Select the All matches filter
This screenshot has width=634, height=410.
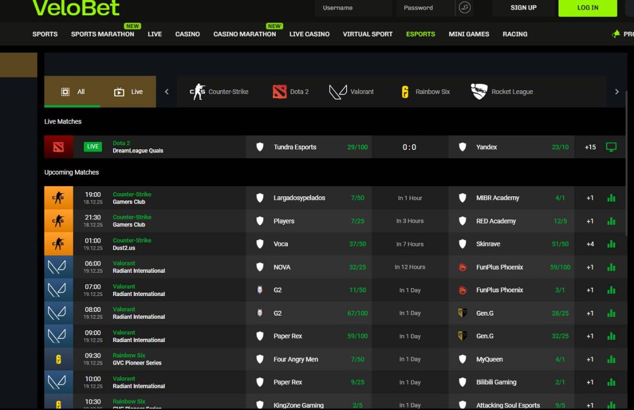click(72, 92)
